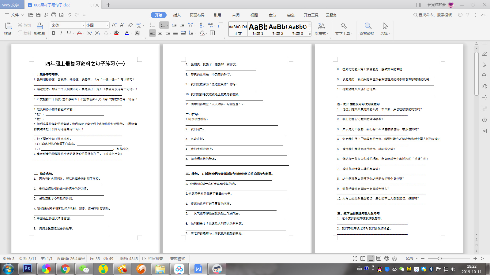Increase font size with A+ icon
Image resolution: width=490 pixels, height=275 pixels.
tap(114, 25)
